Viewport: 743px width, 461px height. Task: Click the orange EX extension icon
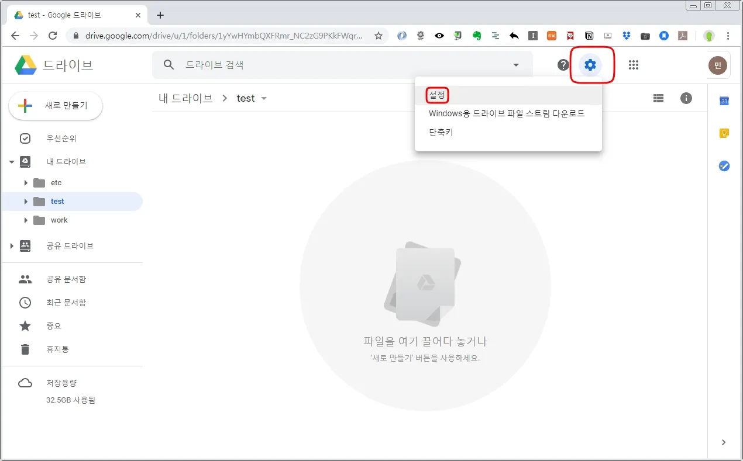(552, 36)
